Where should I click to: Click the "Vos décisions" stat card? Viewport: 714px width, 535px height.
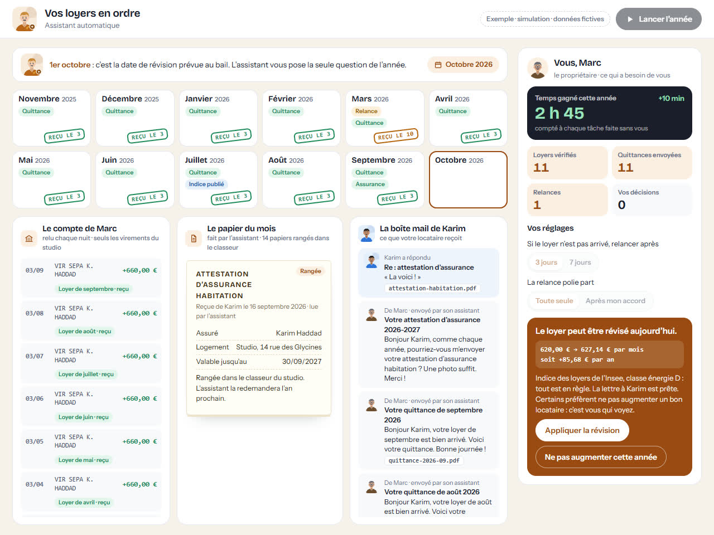click(x=652, y=200)
